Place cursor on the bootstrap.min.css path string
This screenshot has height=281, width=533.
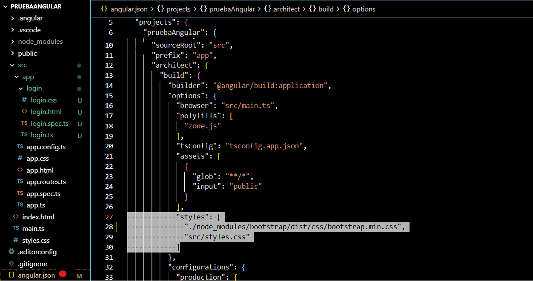coord(295,227)
